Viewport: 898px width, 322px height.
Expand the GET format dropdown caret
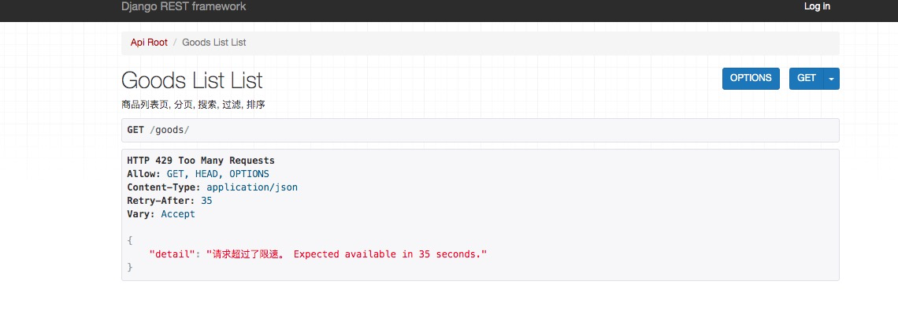(x=832, y=79)
